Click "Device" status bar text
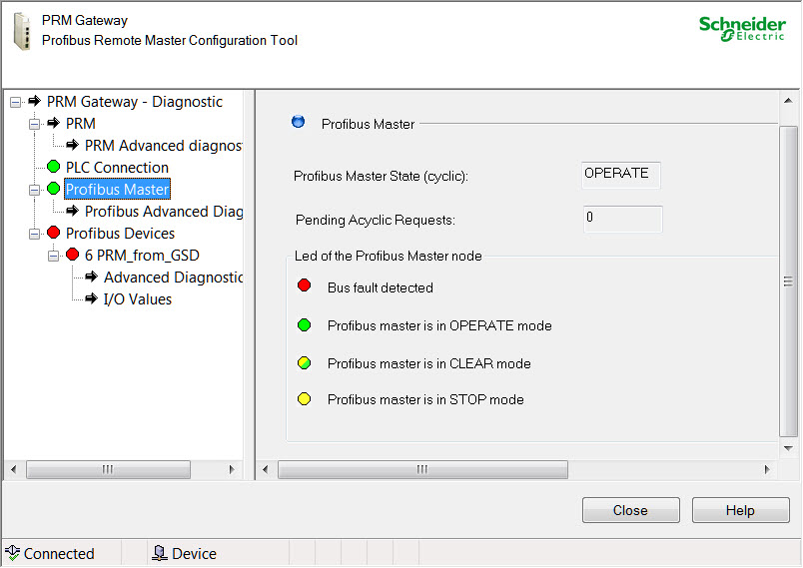Image resolution: width=803 pixels, height=568 pixels. (194, 554)
